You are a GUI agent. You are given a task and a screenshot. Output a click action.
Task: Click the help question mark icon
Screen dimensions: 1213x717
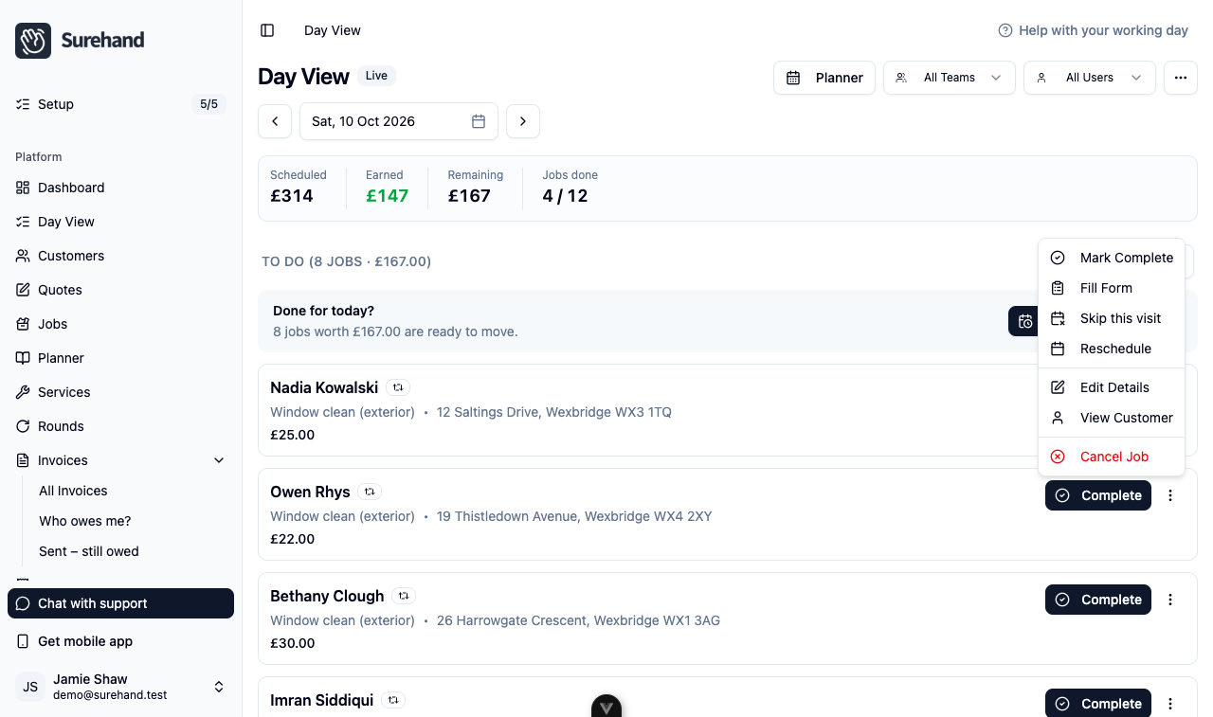1005,30
